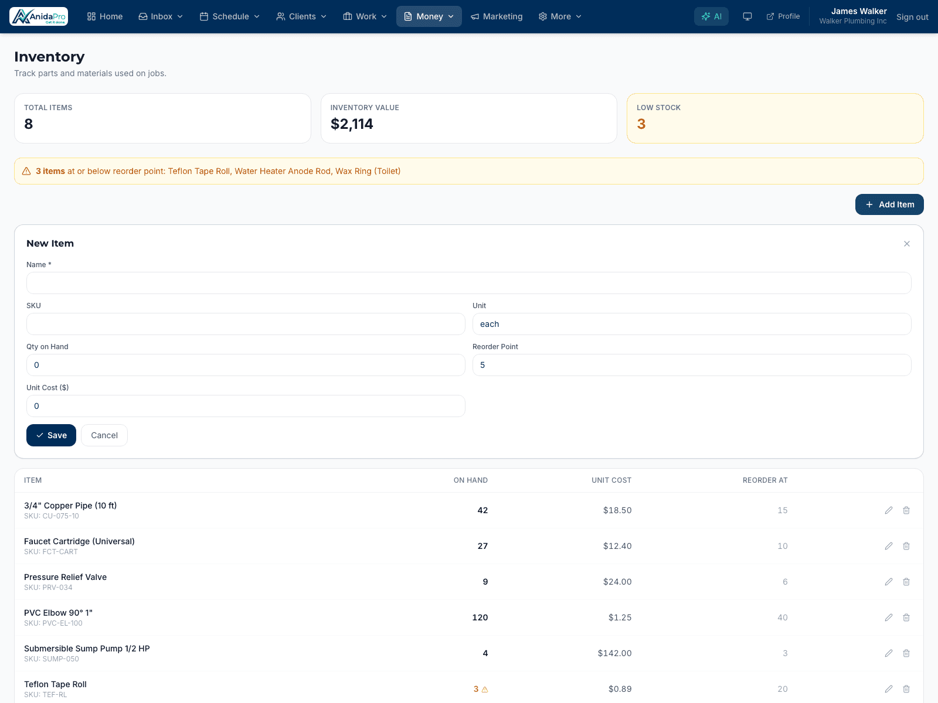
Task: Open the Schedule dropdown
Action: pos(230,16)
